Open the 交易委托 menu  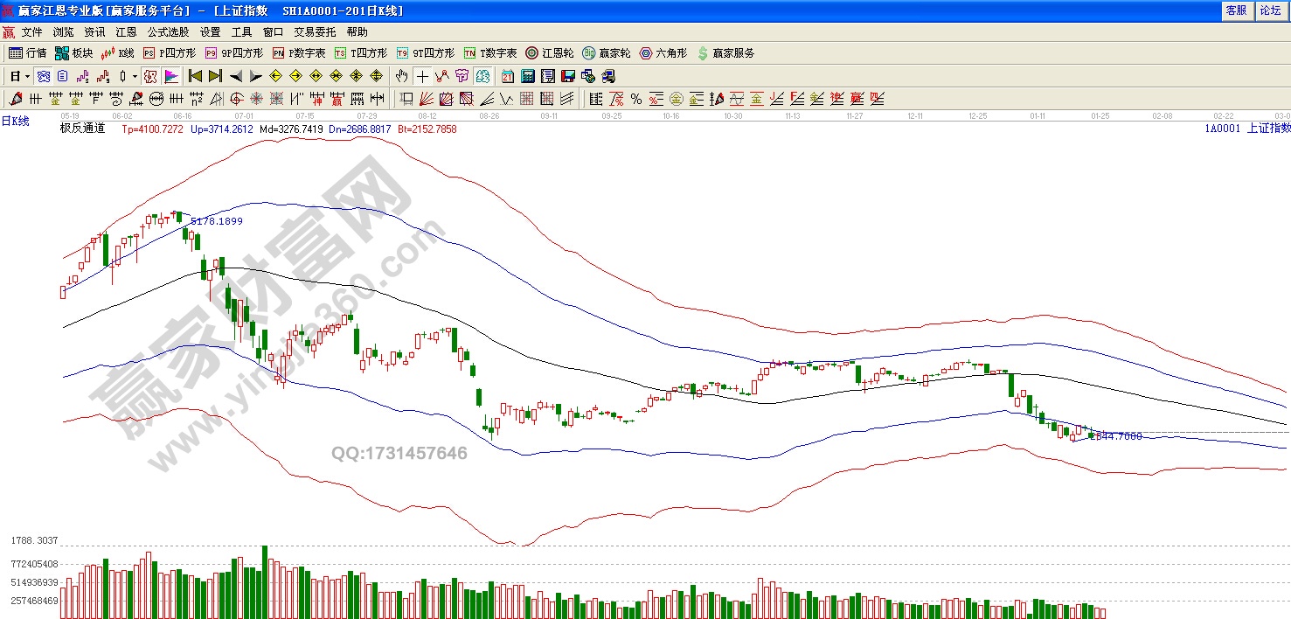[x=315, y=31]
